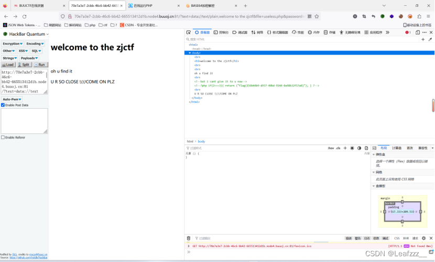The width and height of the screenshot is (435, 262).
Task: Show more DevTools tabs via double chevron
Action: click(x=387, y=33)
